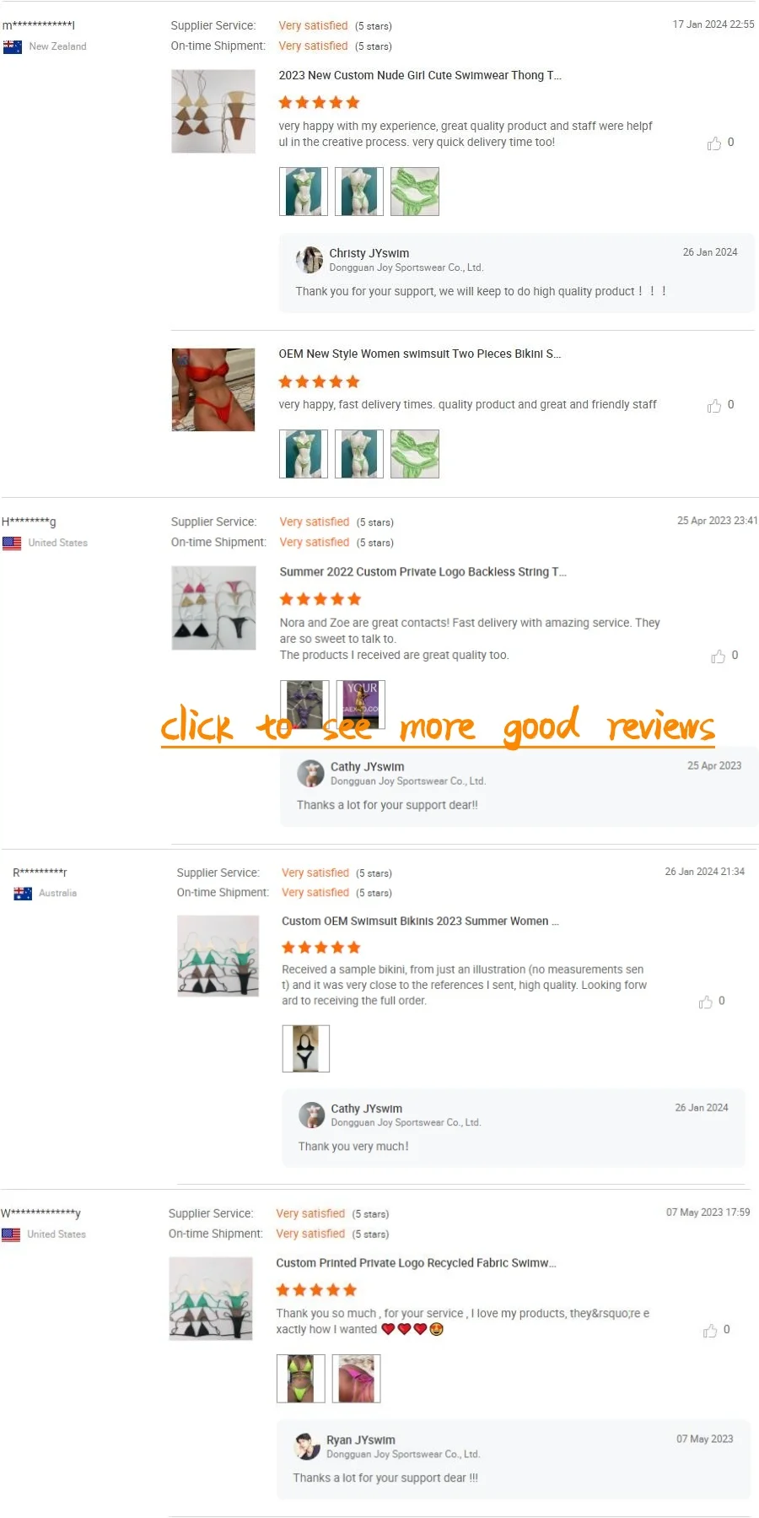This screenshot has height=1518, width=759.
Task: Like the Australian reviewer's sample bikini review
Action: (x=706, y=1002)
